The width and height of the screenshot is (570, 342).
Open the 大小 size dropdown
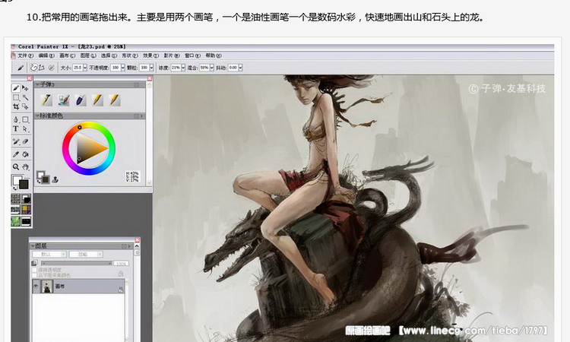click(85, 68)
